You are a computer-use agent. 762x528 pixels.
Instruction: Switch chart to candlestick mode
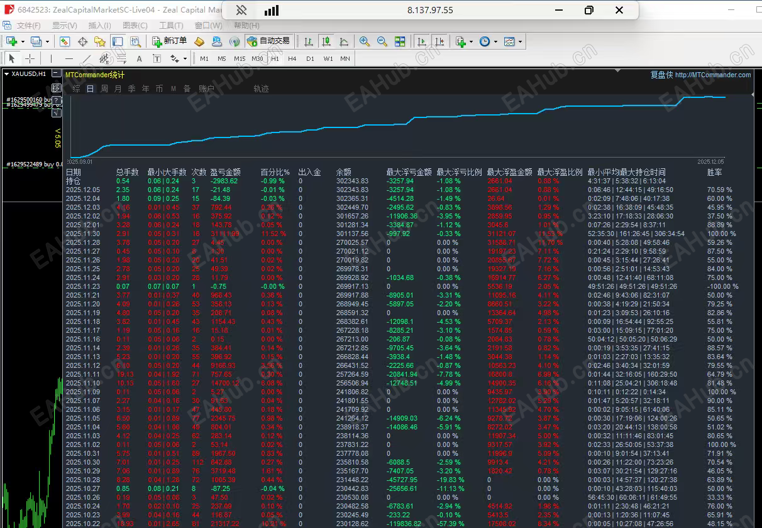(x=326, y=41)
